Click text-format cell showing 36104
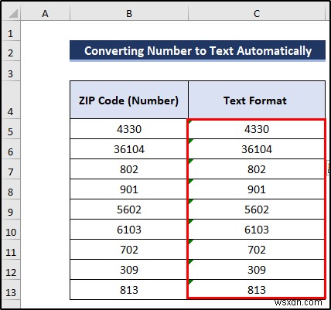 click(257, 149)
